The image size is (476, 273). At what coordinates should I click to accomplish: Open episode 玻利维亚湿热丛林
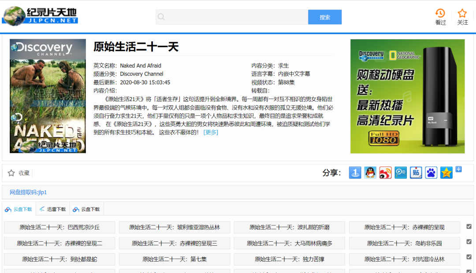point(174,227)
